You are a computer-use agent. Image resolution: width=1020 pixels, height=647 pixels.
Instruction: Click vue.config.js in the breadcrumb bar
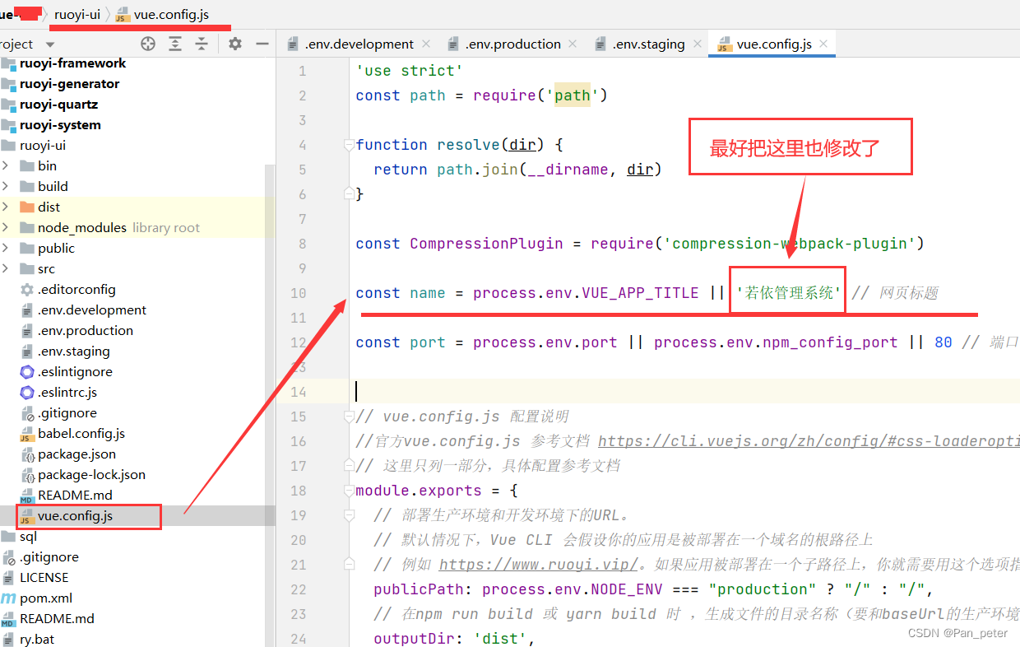click(171, 14)
